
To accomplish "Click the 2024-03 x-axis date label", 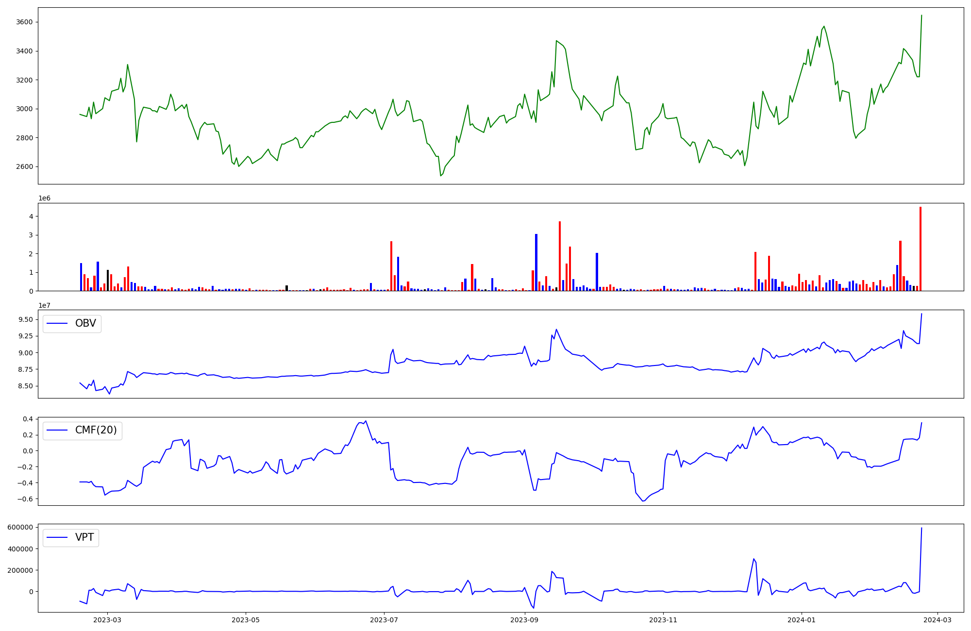I will 938,620.
